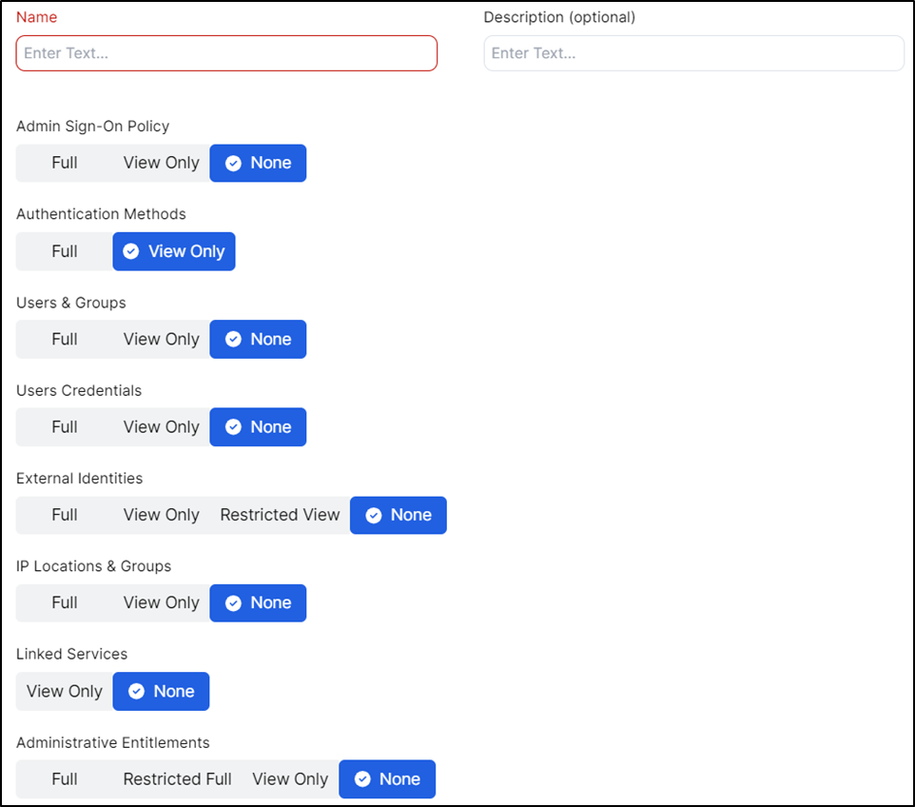Set Administrative Entitlements to Full
Image resolution: width=915 pixels, height=807 pixels.
point(65,778)
